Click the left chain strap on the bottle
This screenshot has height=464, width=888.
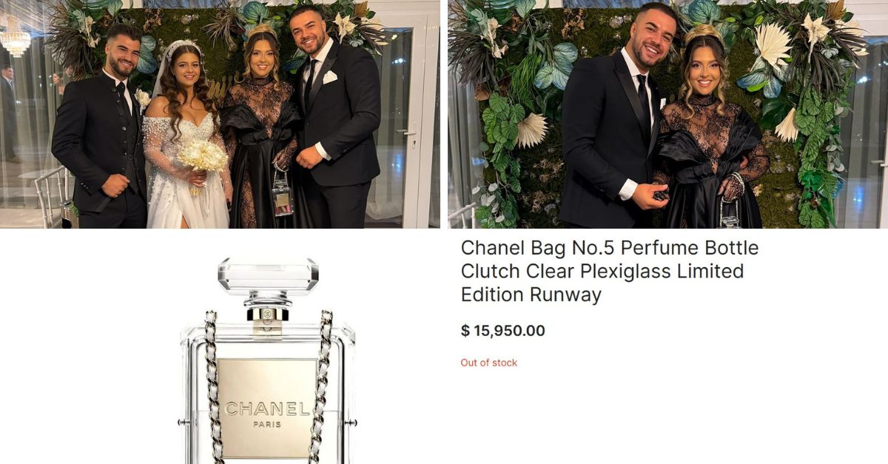pyautogui.click(x=212, y=387)
